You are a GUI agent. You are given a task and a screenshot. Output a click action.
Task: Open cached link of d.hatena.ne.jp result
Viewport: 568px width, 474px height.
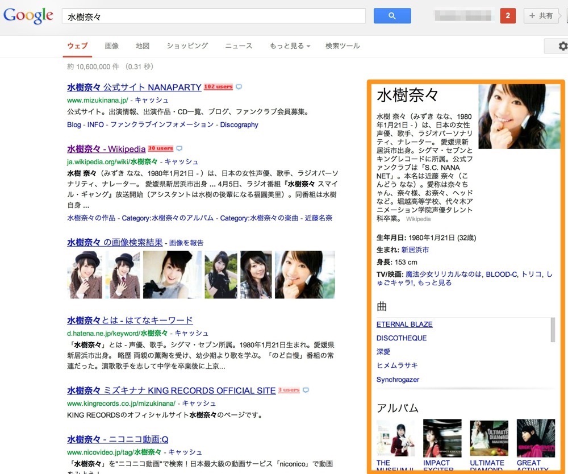point(191,333)
